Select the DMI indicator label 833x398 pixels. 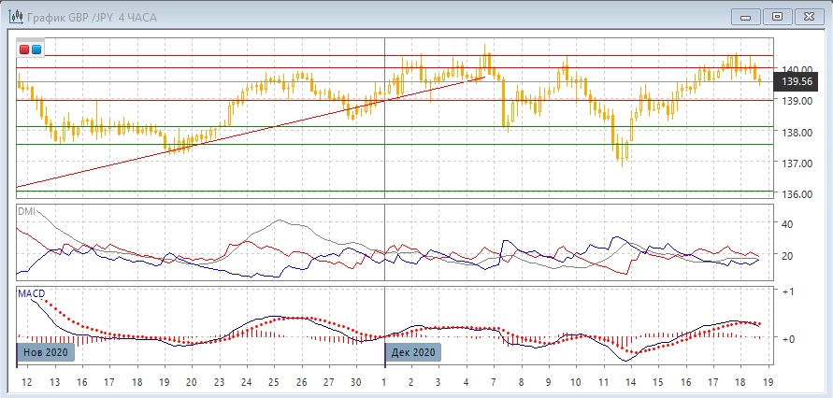point(26,212)
